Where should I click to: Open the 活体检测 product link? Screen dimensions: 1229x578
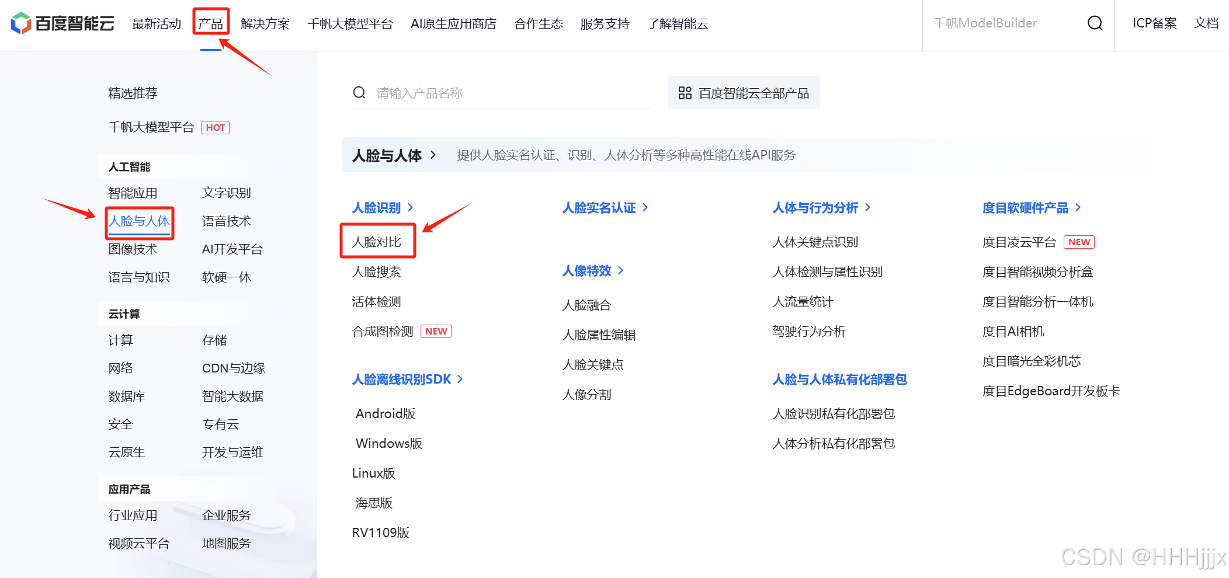tap(377, 302)
